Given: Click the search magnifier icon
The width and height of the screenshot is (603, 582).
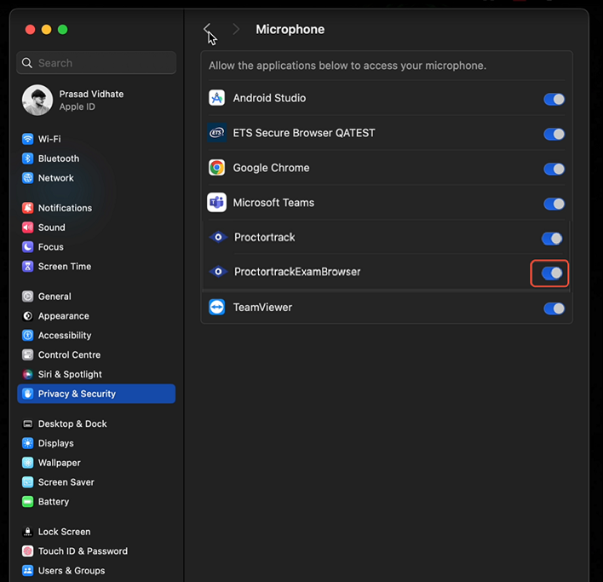Looking at the screenshot, I should (27, 63).
